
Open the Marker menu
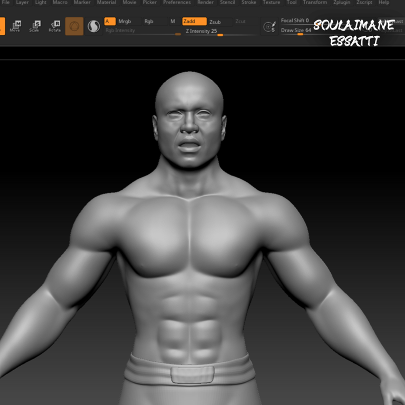[x=82, y=2]
